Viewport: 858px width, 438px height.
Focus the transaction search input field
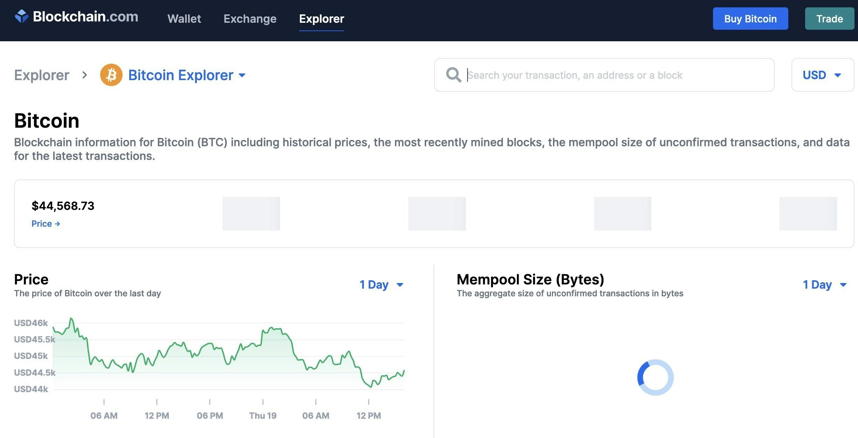pos(616,75)
